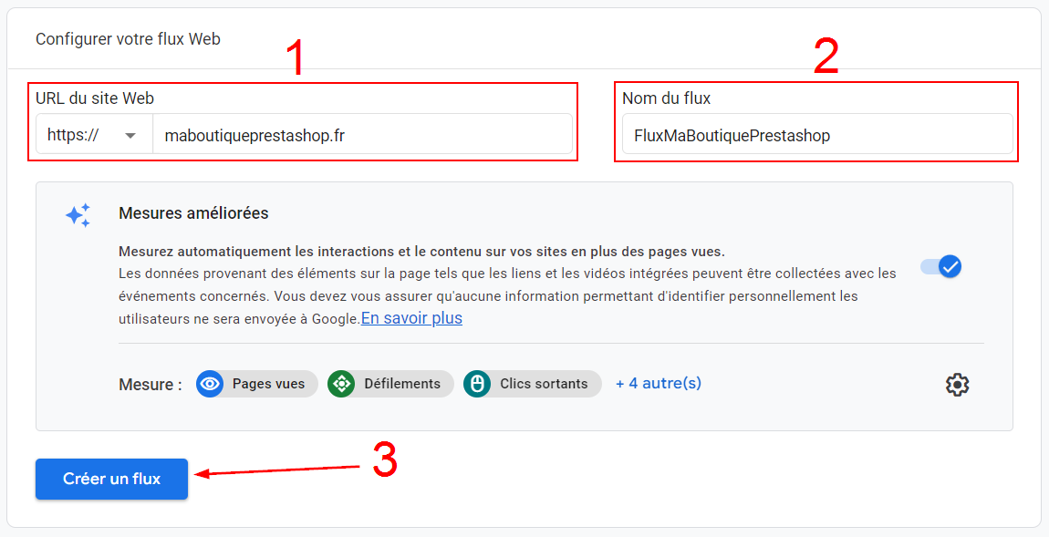This screenshot has width=1049, height=537.
Task: Click the Configurer votre flux Web heading
Action: coord(128,39)
